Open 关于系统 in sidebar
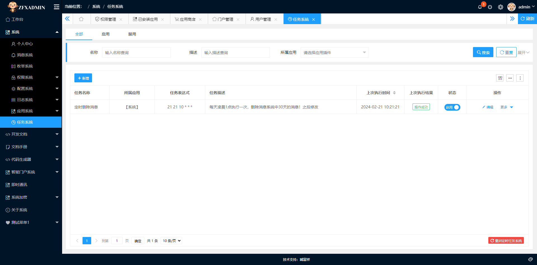Screen dimensions: 537x265 31,210
